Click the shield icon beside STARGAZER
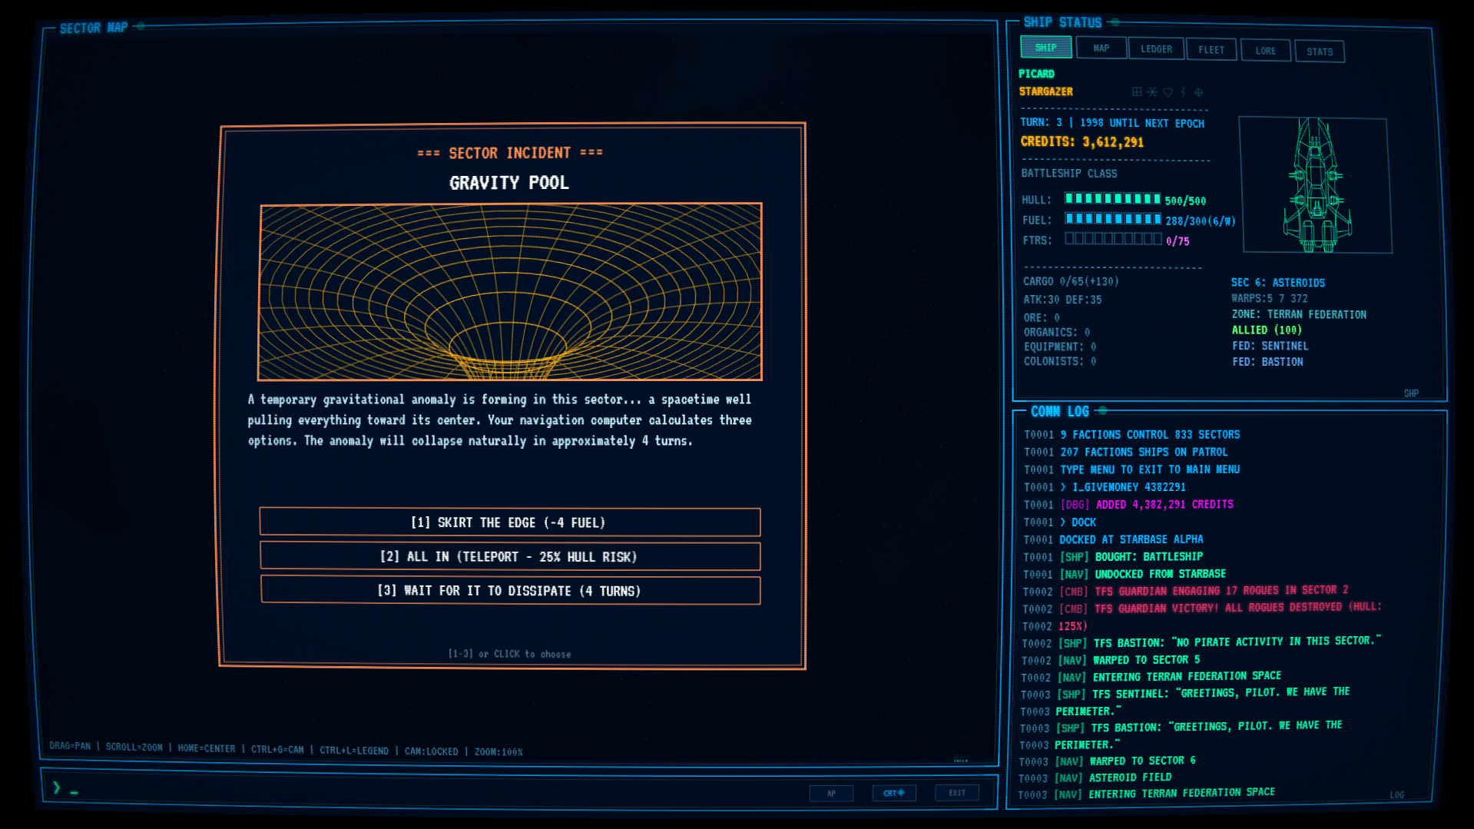 coord(1168,92)
